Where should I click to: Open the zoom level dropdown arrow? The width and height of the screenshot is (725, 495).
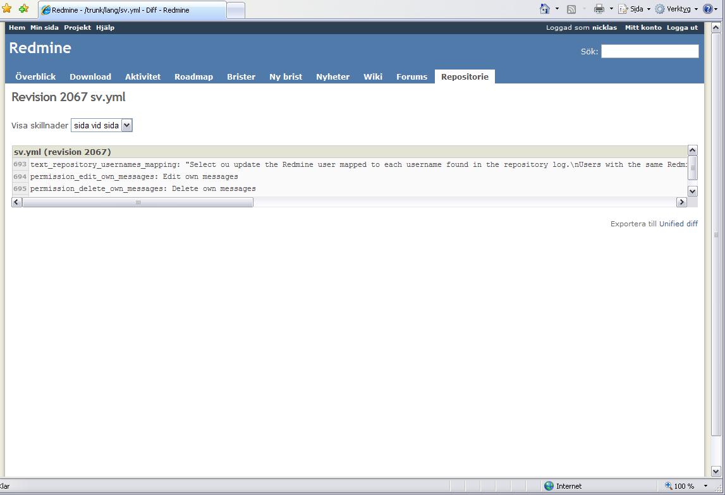(705, 486)
